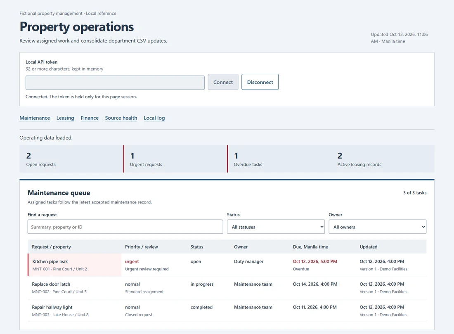Click the Closed request text

[139, 315]
